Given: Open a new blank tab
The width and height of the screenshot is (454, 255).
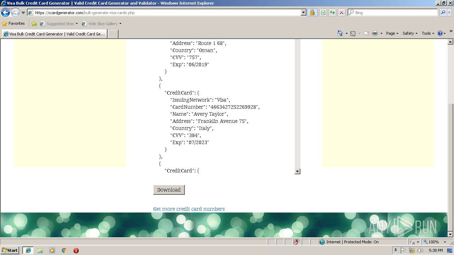Looking at the screenshot, I should pos(113,34).
